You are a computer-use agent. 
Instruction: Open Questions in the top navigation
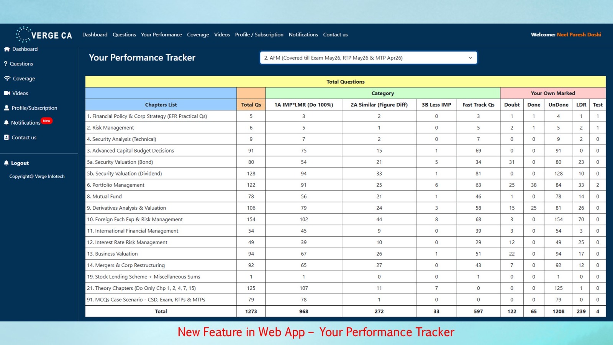click(124, 34)
